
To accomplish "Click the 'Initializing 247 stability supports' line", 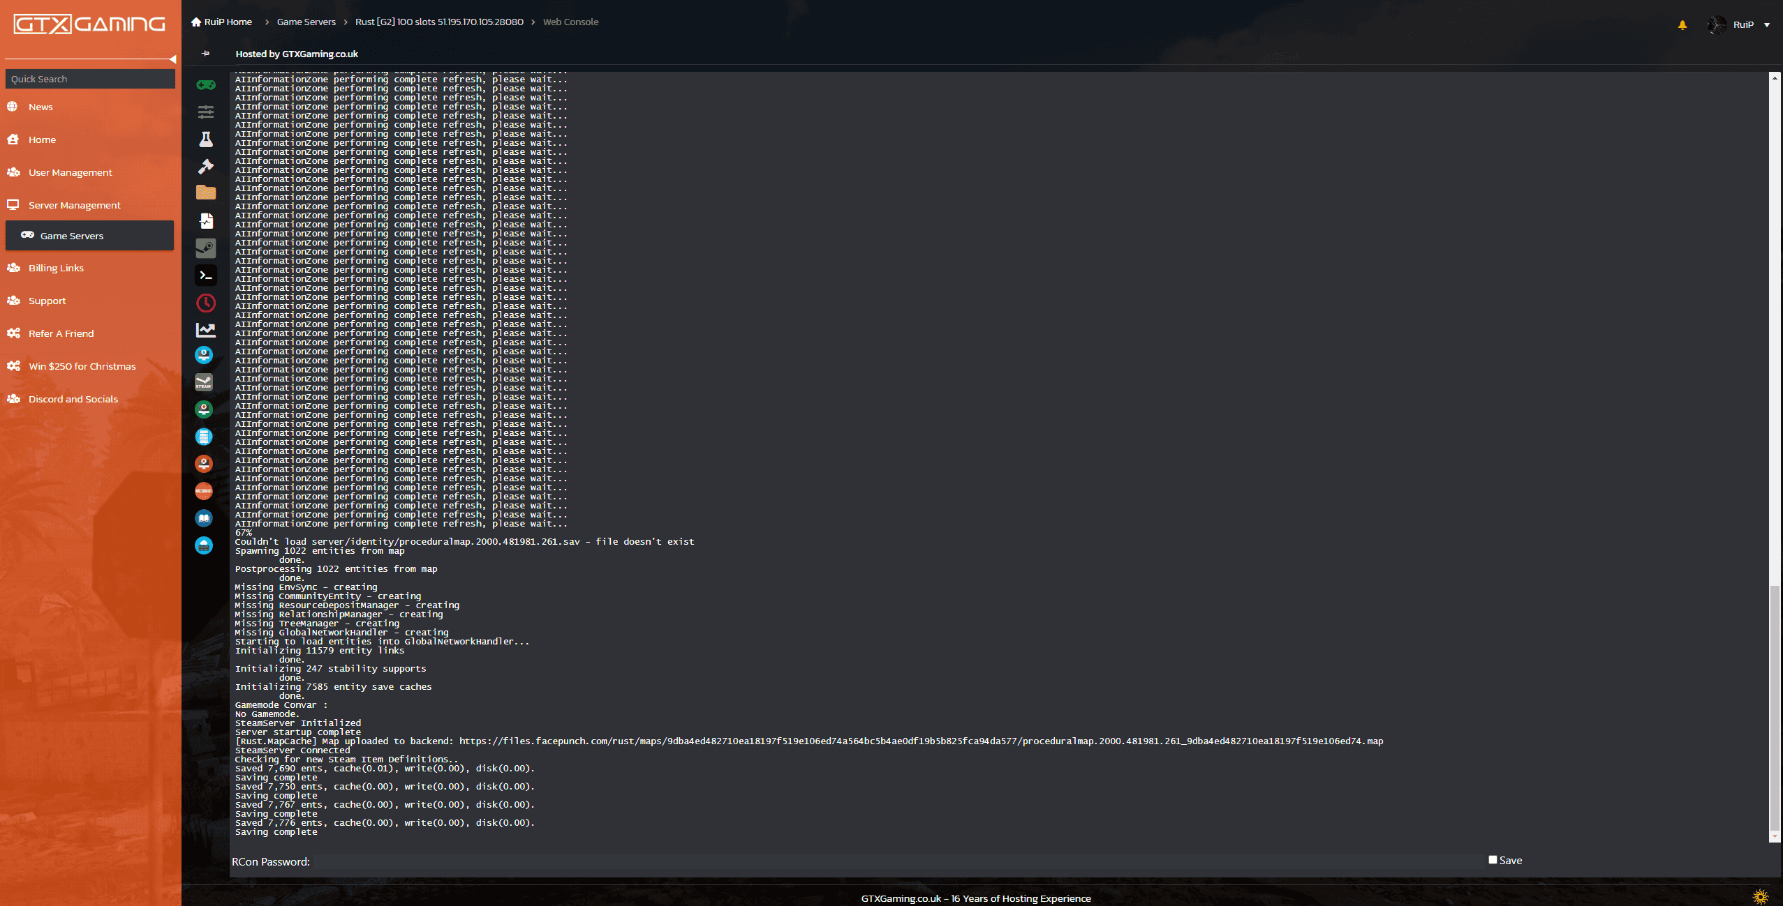I will pyautogui.click(x=330, y=669).
